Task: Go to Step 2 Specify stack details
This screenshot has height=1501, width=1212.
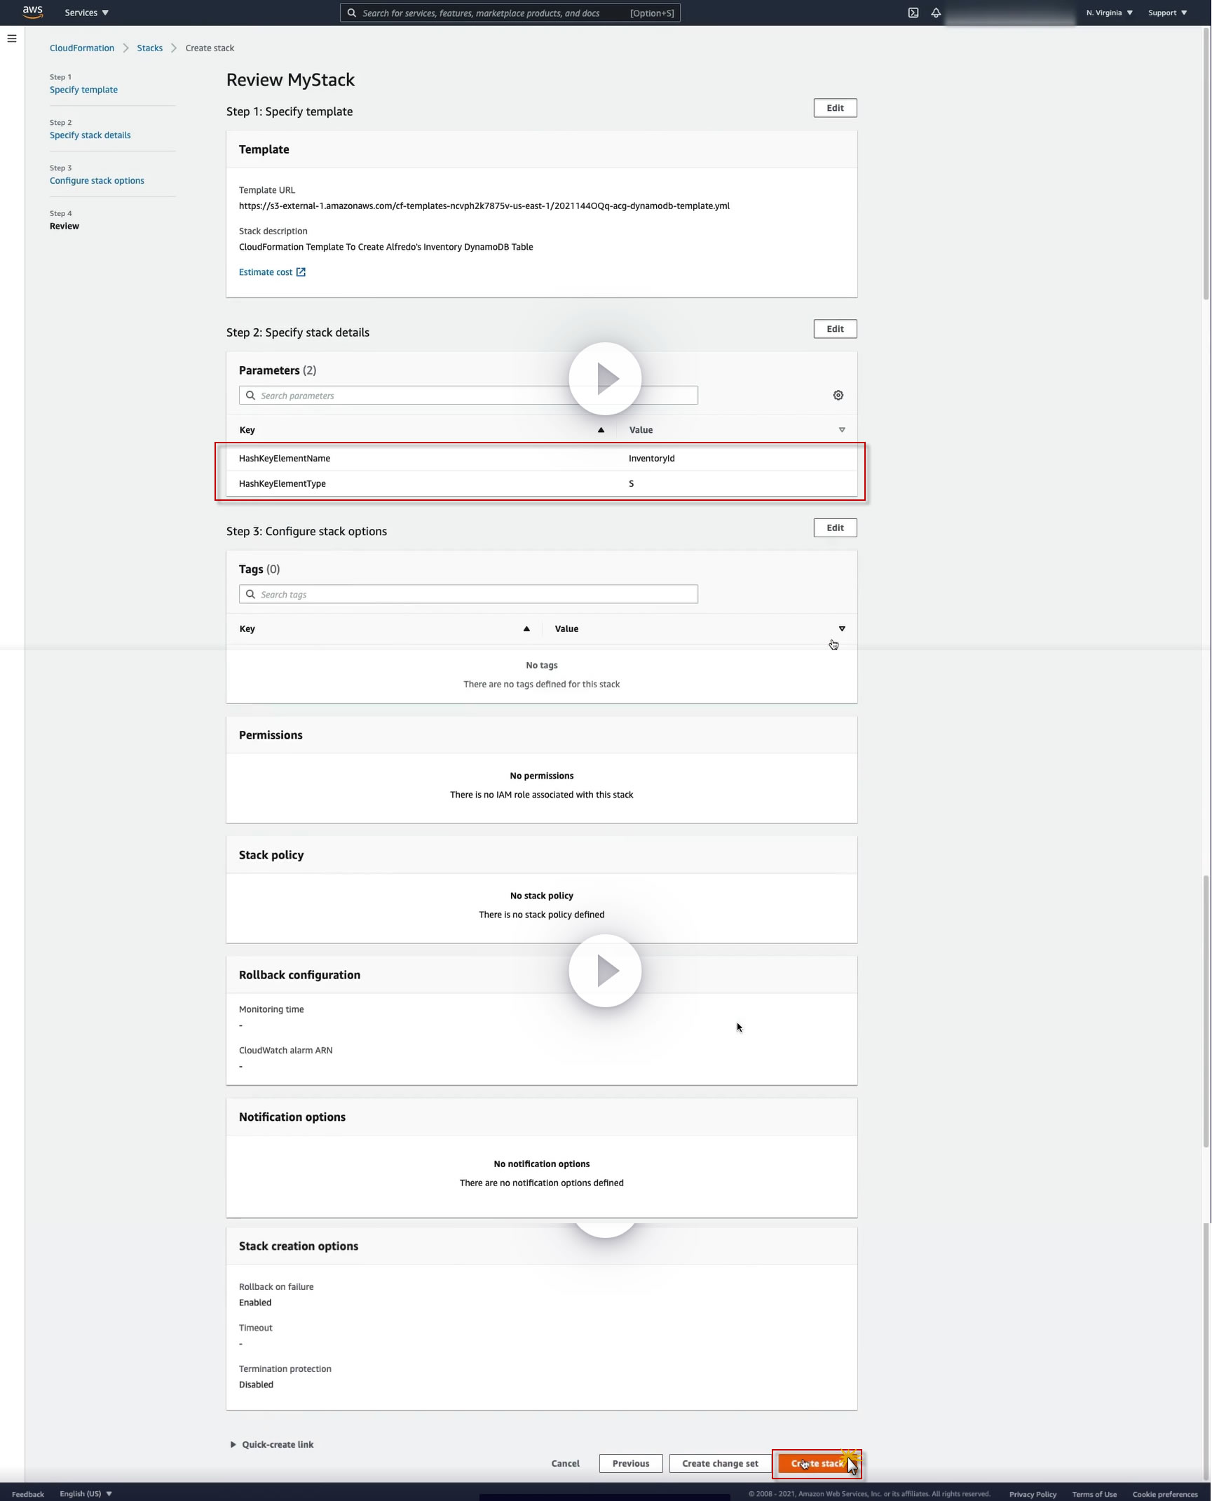Action: [x=90, y=135]
